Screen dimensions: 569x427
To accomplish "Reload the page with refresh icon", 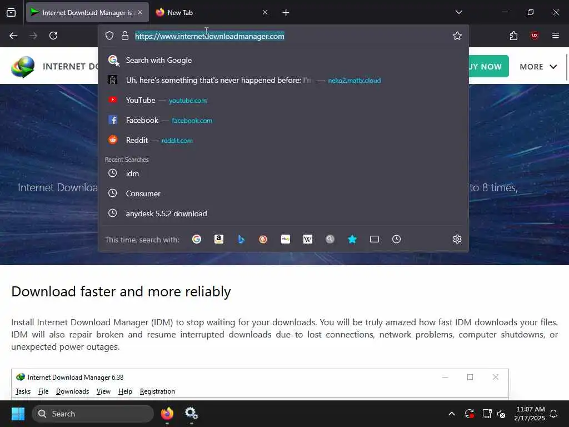I will pyautogui.click(x=53, y=36).
